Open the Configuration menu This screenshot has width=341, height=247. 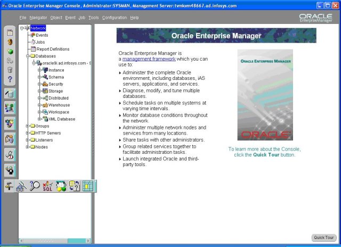coord(115,18)
